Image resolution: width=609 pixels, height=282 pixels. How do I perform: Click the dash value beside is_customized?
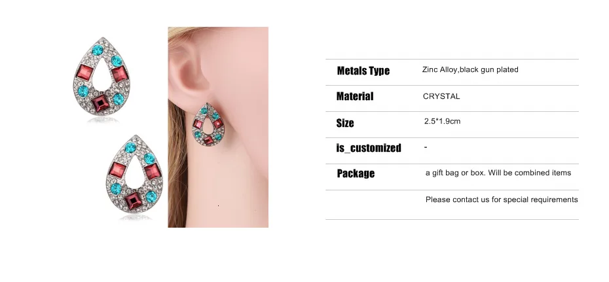coord(426,147)
